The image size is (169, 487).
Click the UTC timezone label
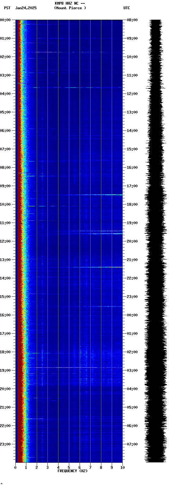127,8
